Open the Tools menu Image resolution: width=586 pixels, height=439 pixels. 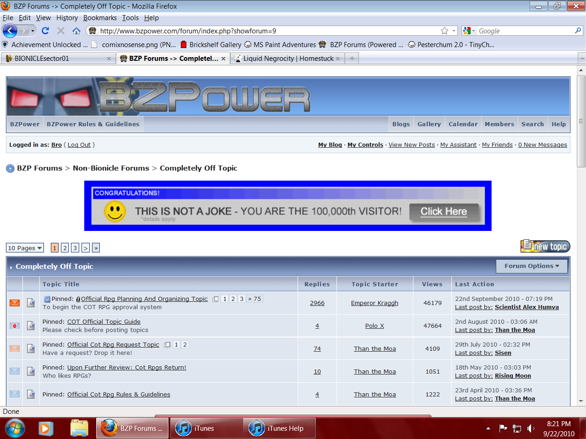click(130, 18)
